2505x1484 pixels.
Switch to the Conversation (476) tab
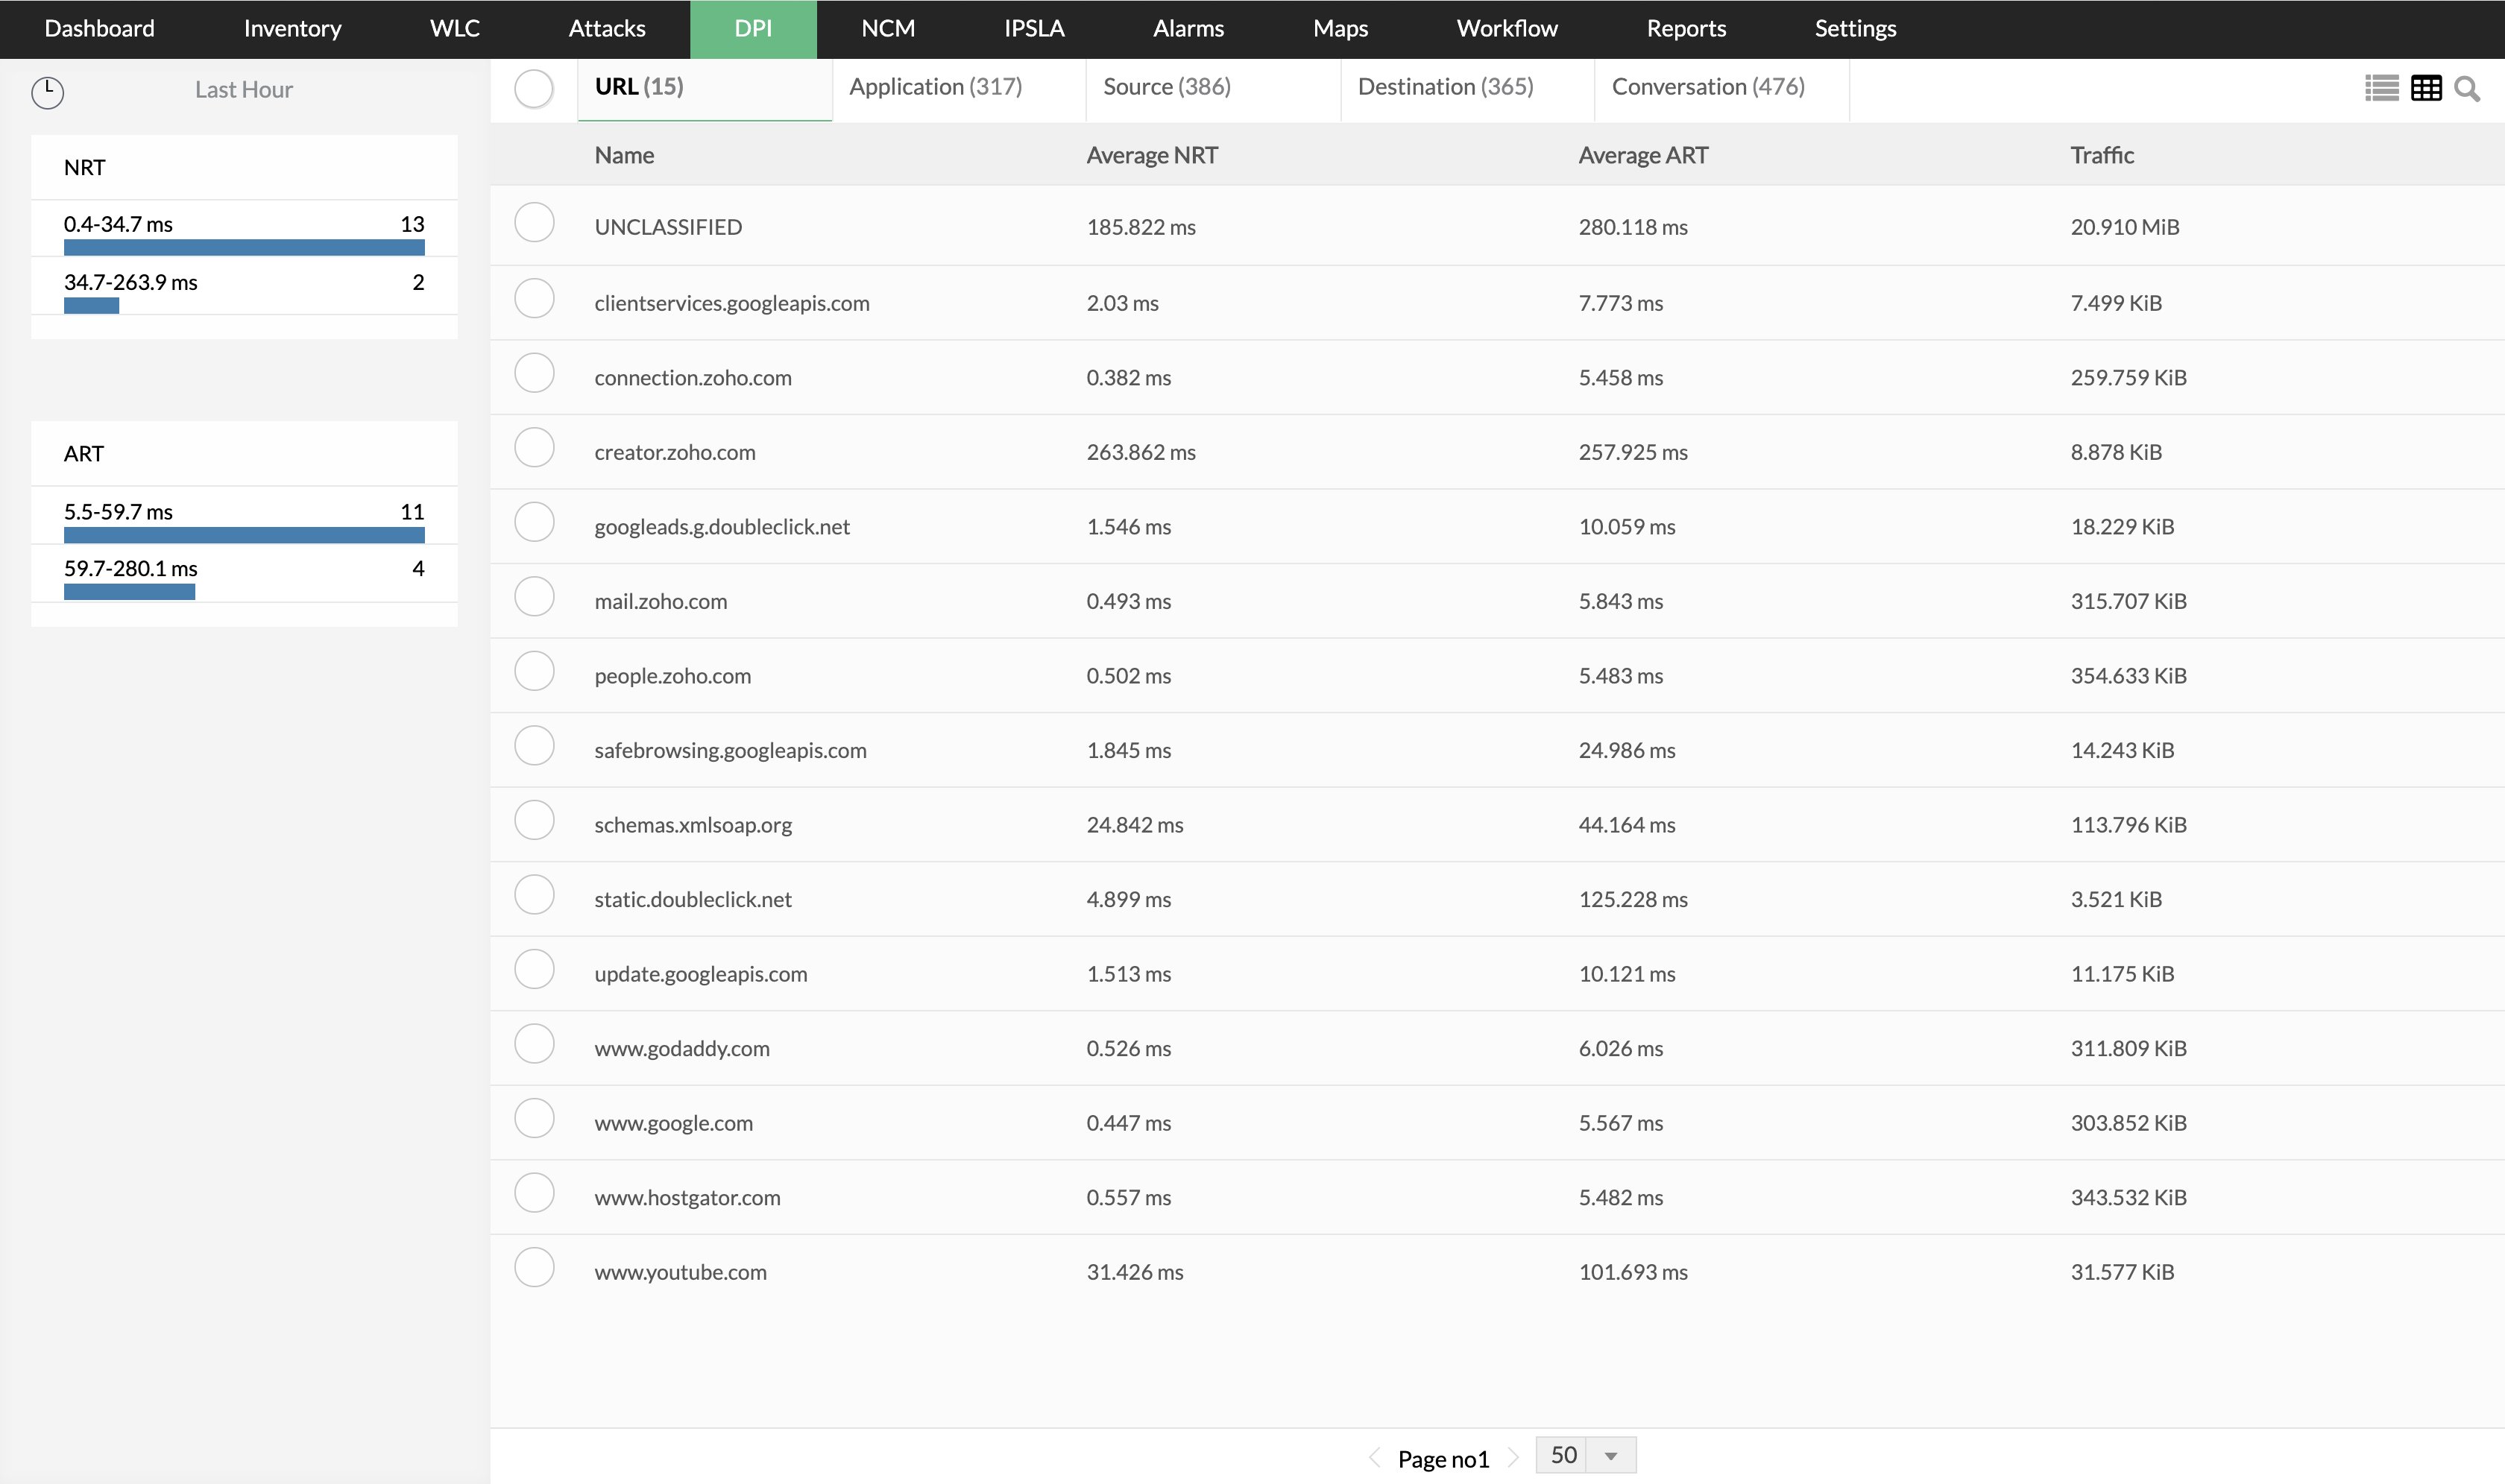(x=1707, y=87)
